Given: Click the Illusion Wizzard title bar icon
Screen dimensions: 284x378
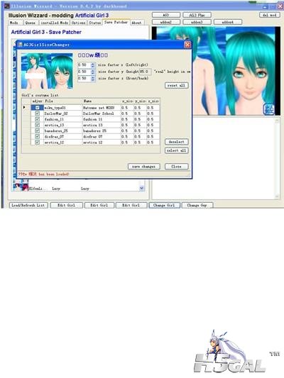Looking at the screenshot, I should 7,6.
